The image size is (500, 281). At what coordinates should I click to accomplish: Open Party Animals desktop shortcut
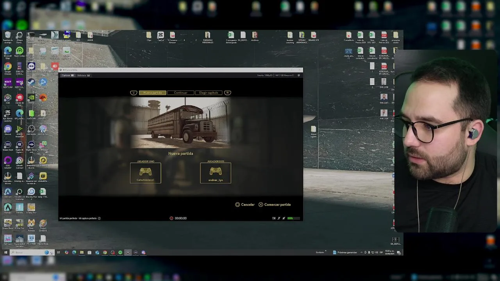[31, 225]
